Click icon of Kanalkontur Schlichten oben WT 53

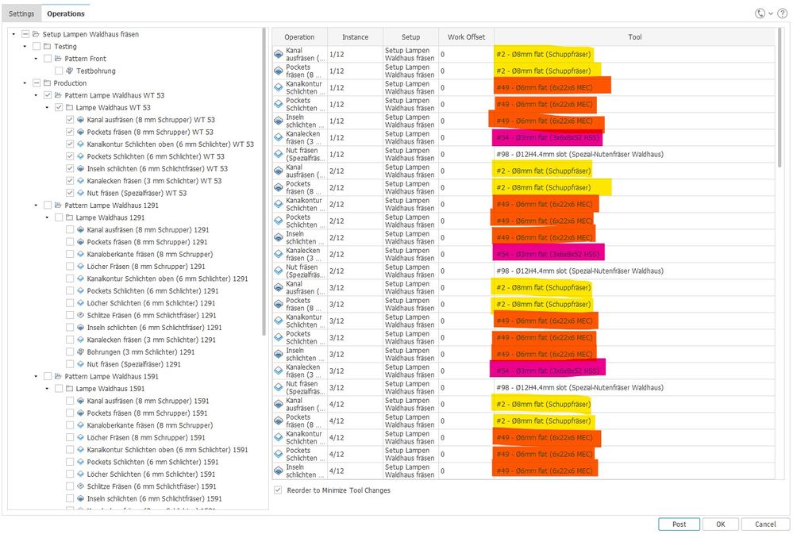80,144
